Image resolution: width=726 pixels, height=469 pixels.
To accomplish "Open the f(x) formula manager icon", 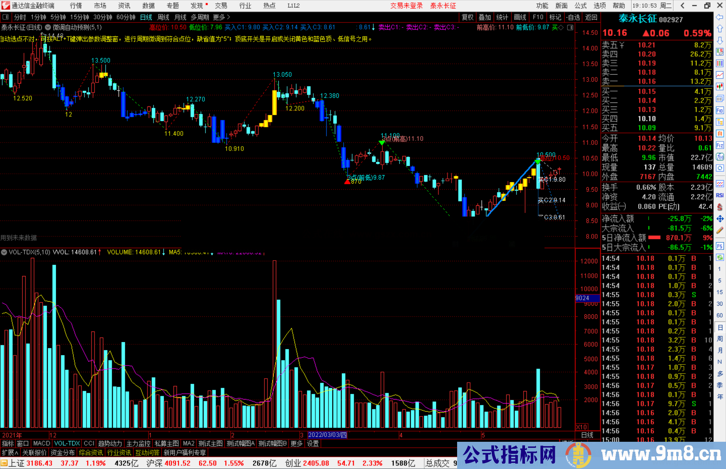I will [x=720, y=157].
